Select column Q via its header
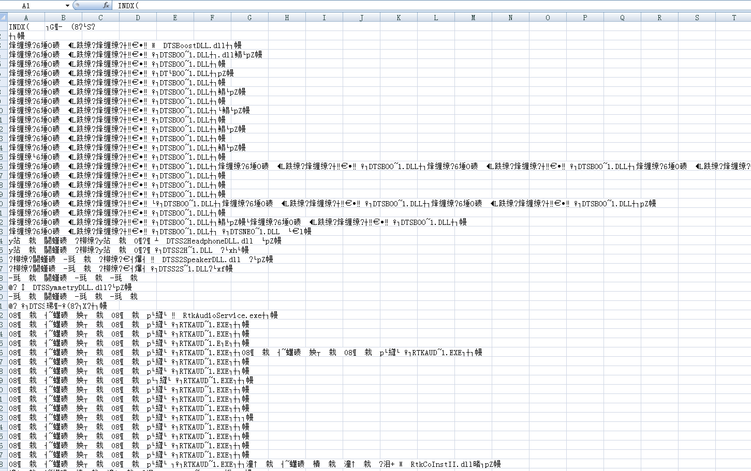Screen dimensions: 751x471 623,18
